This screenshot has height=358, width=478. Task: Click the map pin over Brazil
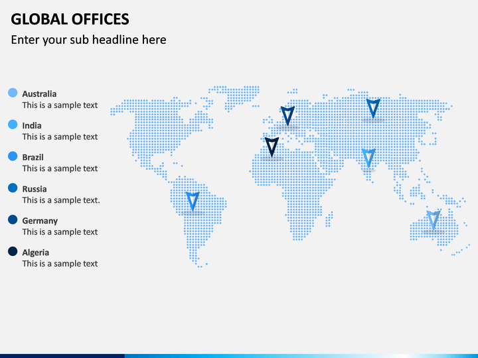point(193,202)
